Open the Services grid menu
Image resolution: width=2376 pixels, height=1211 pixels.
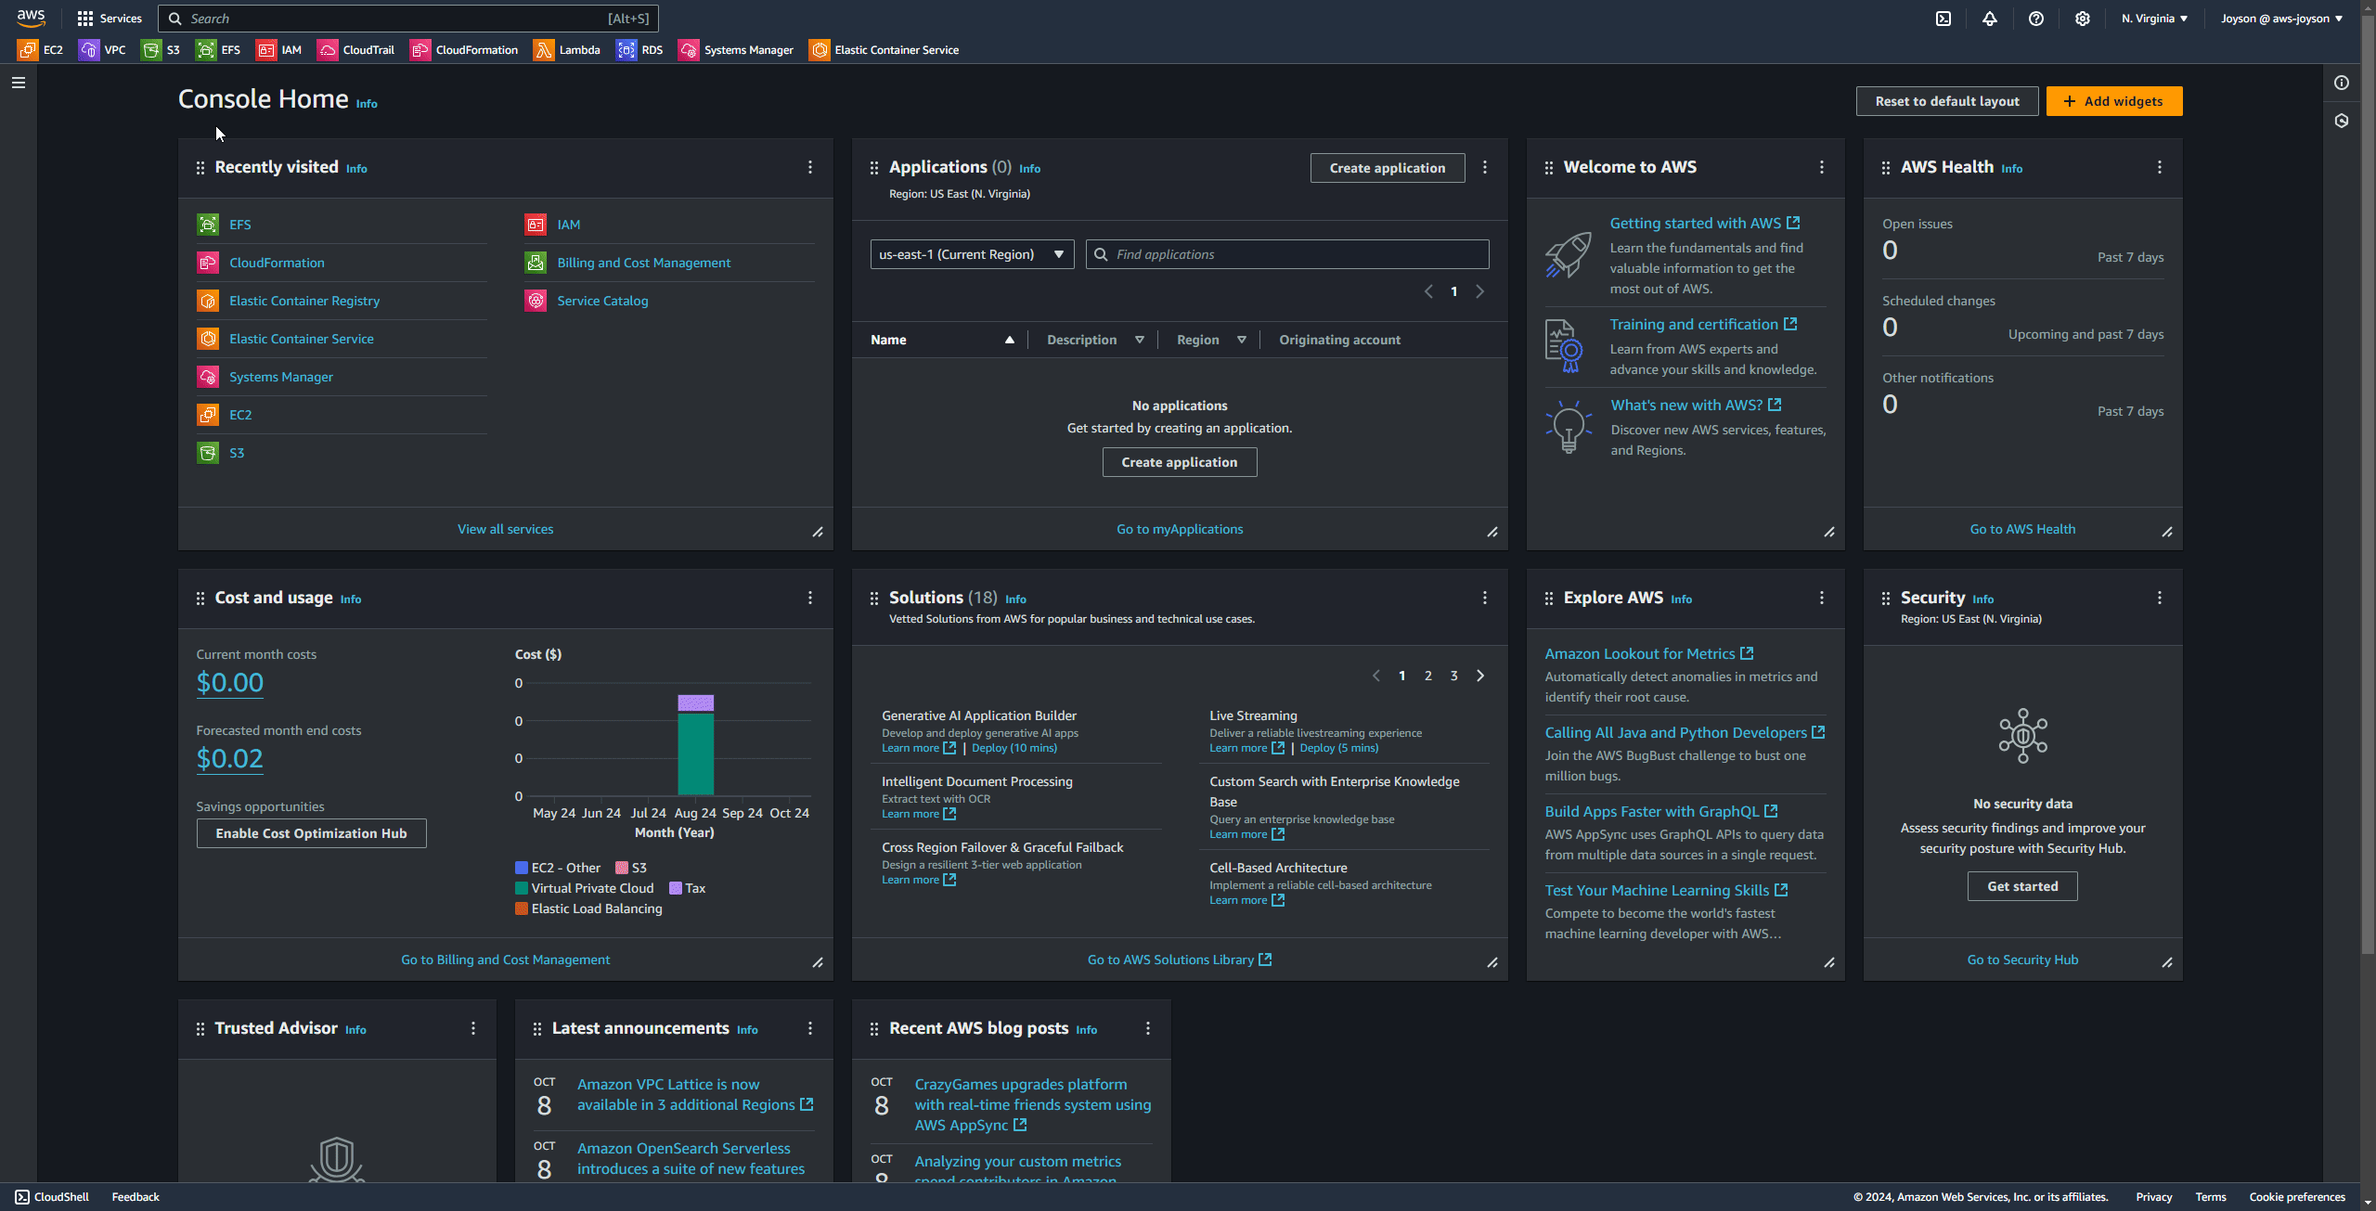pyautogui.click(x=109, y=19)
